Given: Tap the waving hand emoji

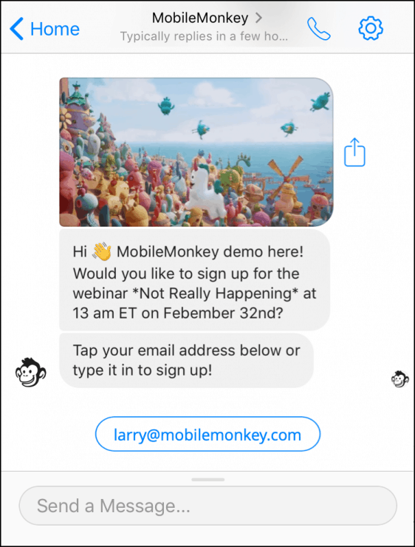Looking at the screenshot, I should 101,252.
